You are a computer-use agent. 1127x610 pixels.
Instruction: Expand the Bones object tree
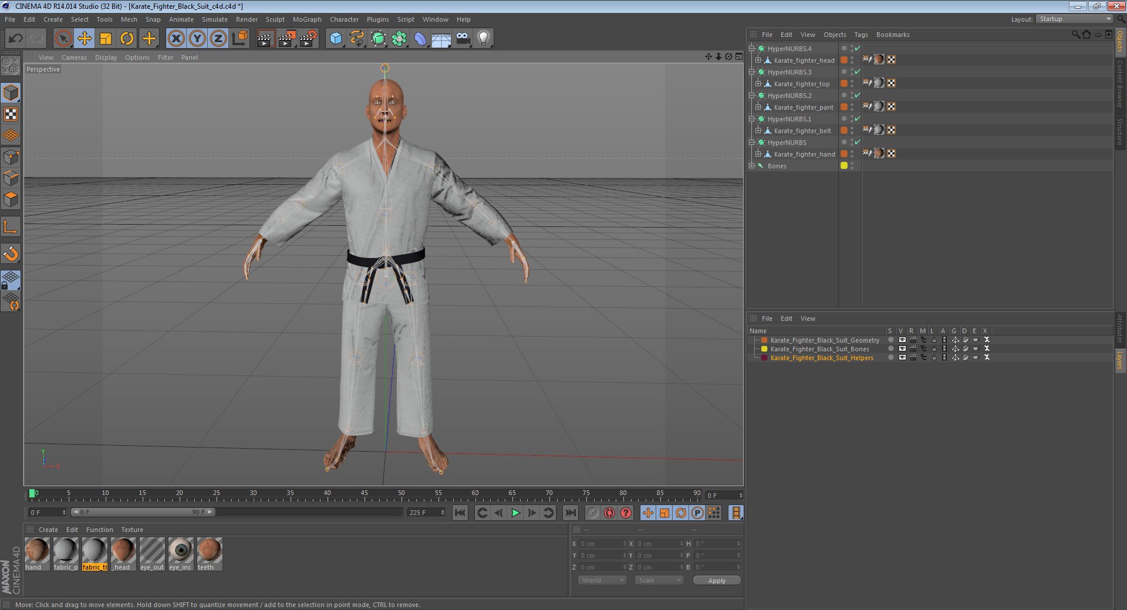[751, 166]
